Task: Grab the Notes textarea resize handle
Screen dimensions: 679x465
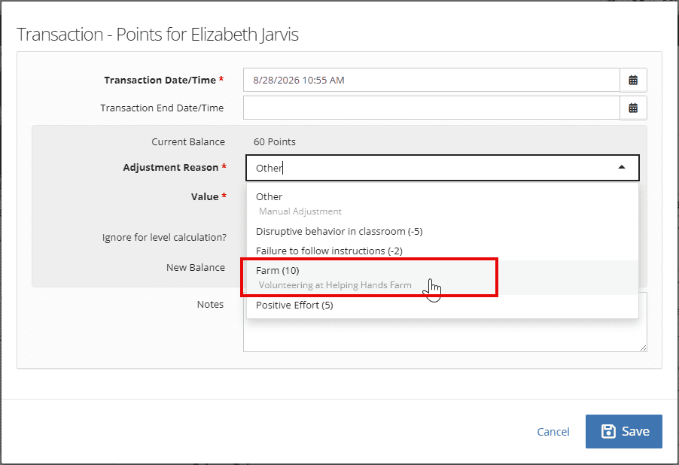Action: point(643,348)
